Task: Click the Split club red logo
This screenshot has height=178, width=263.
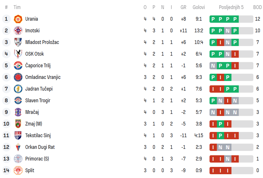Action: (x=18, y=170)
